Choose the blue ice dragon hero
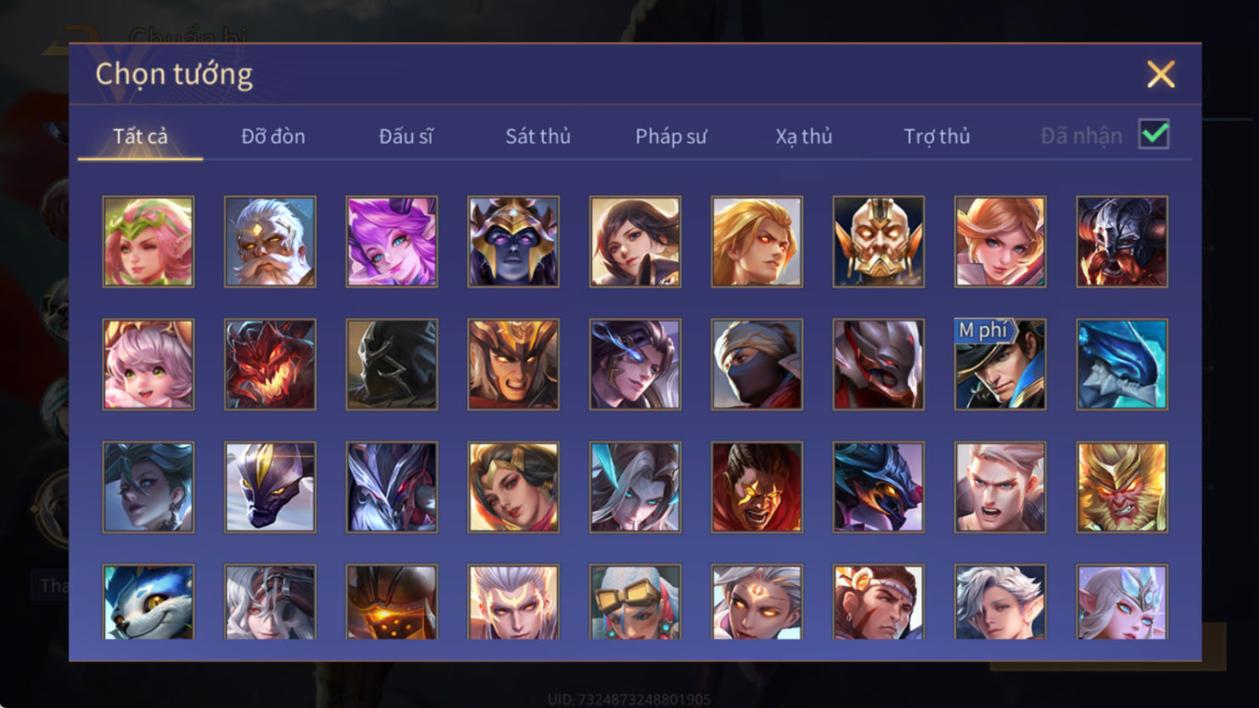1259x708 pixels. point(1122,365)
